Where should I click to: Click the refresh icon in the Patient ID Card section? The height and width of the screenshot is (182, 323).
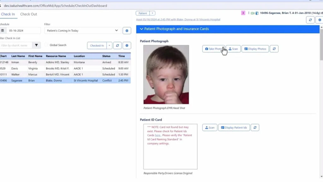point(255,127)
